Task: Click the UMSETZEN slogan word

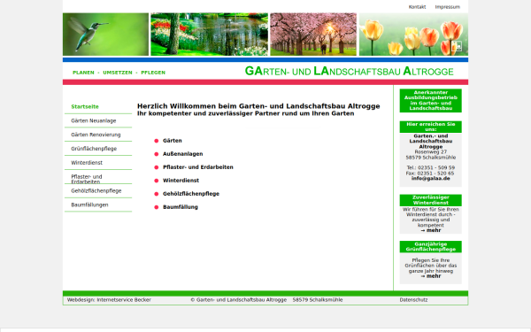Action: click(118, 73)
